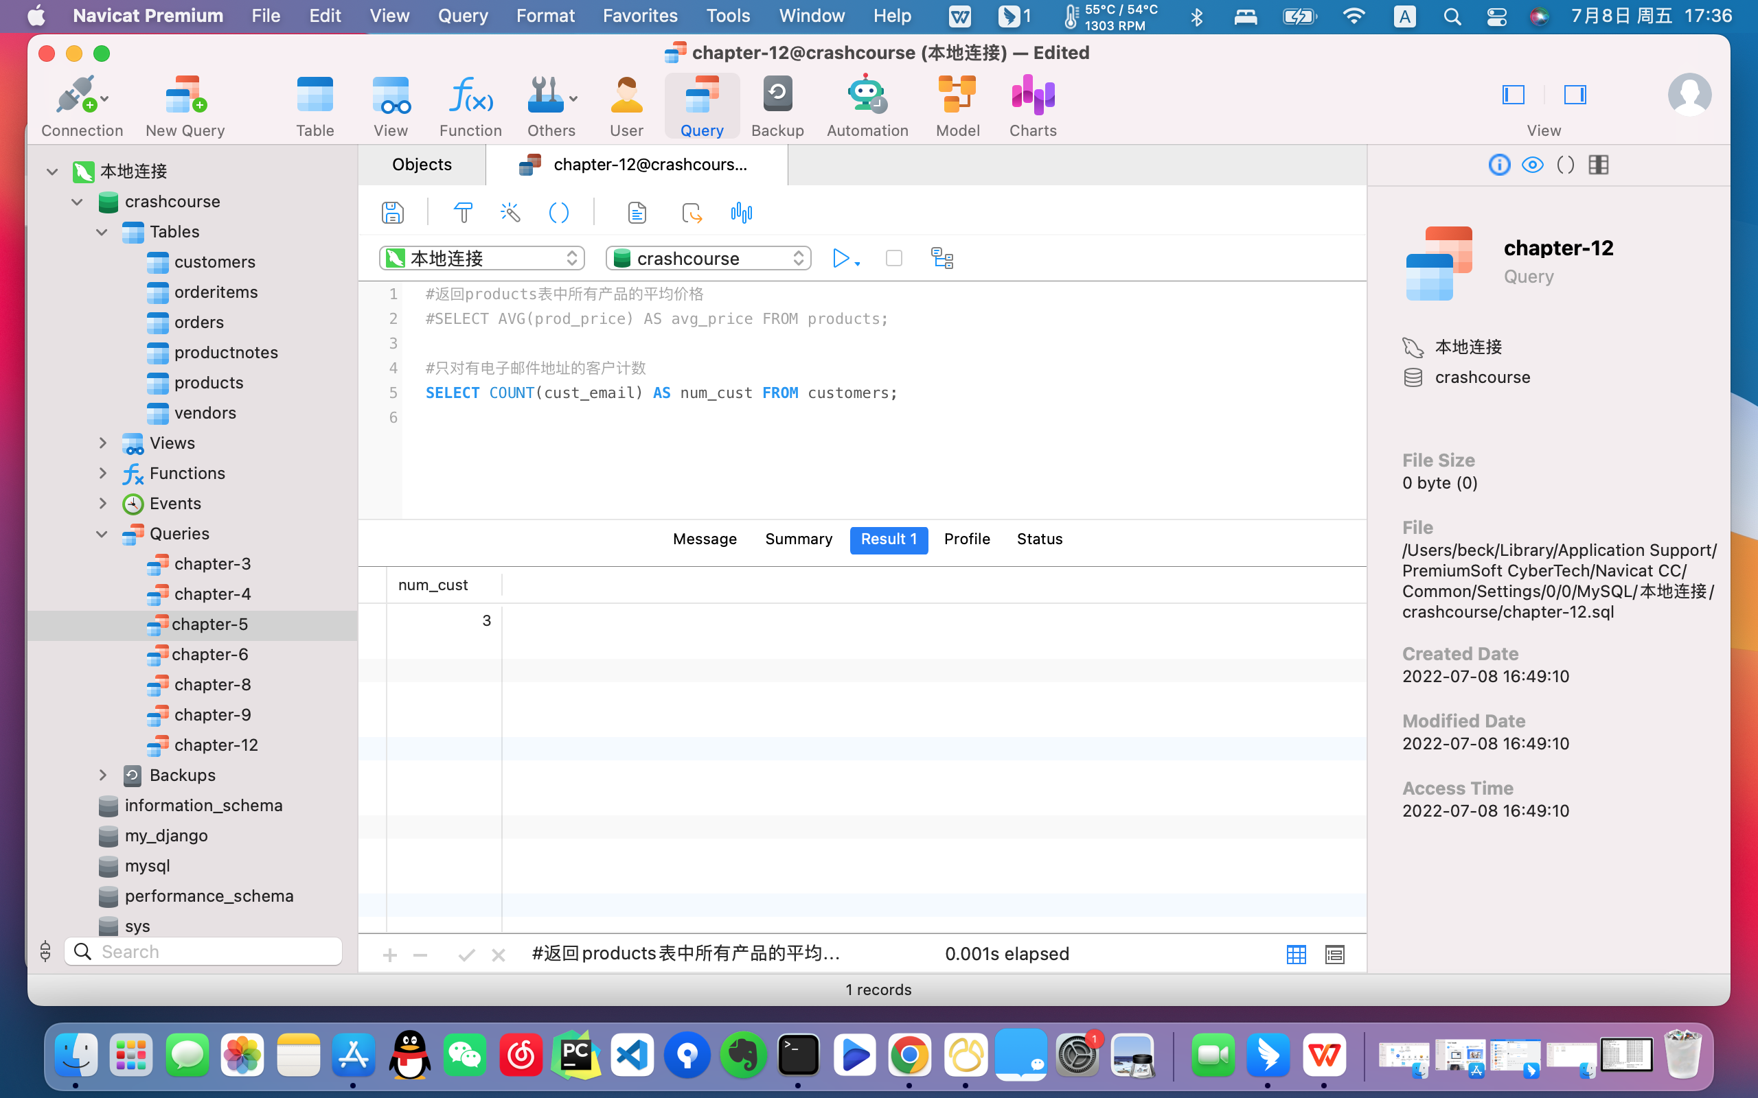This screenshot has width=1758, height=1098.
Task: Open Chrome from the Dock
Action: click(909, 1055)
